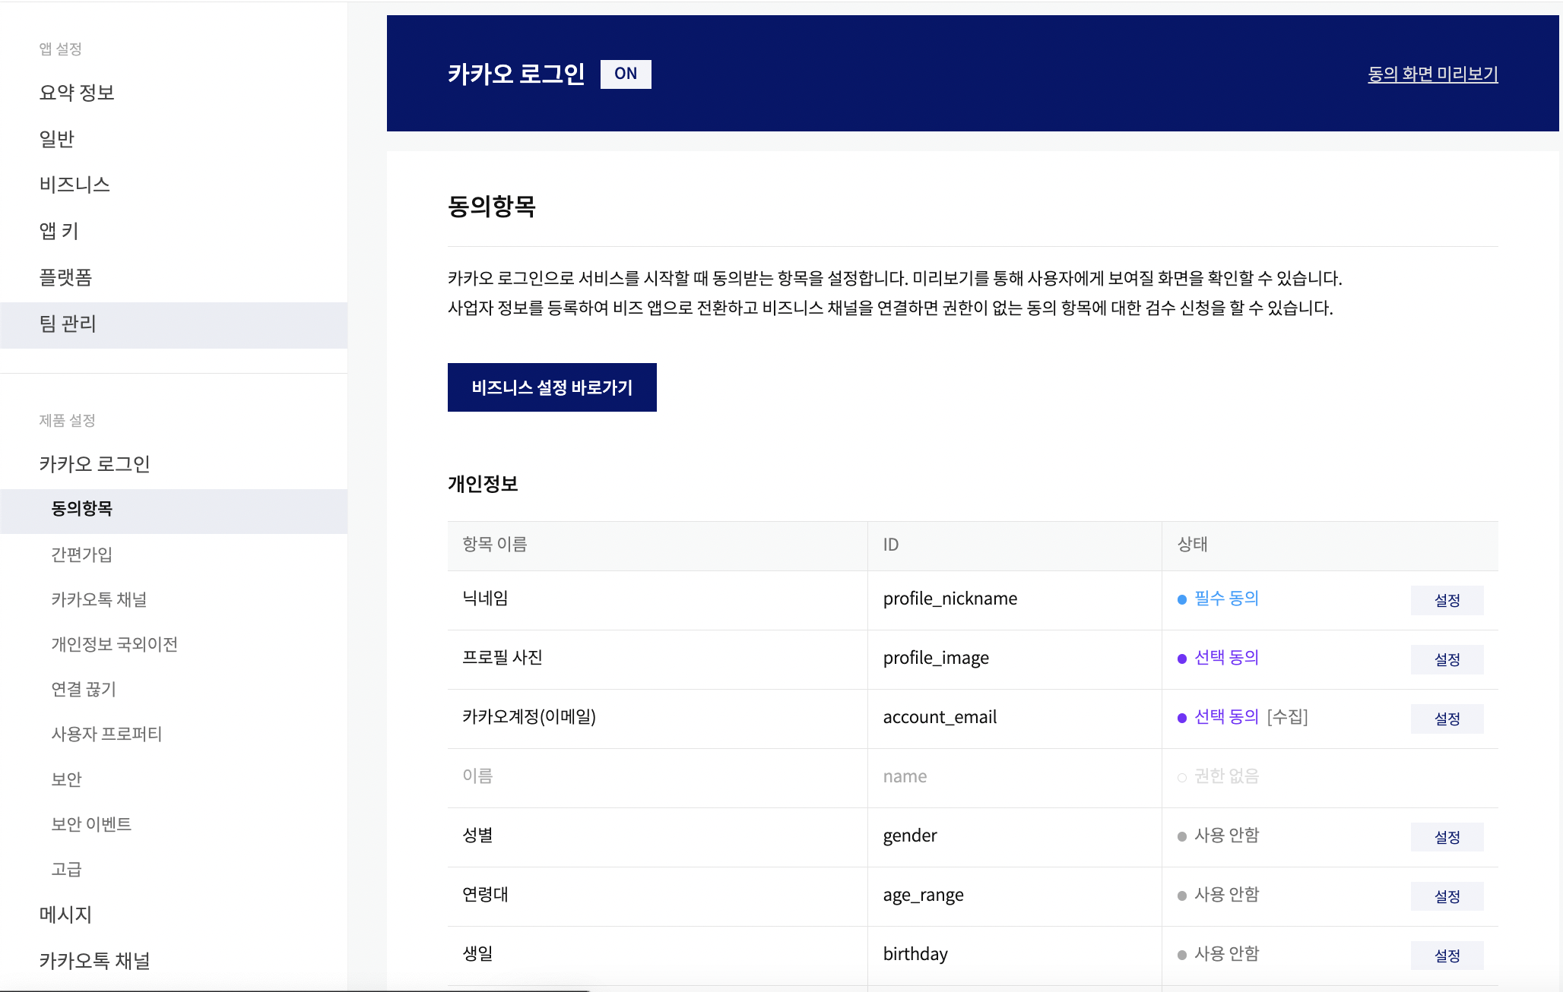
Task: Open 카카오톡 채널 under 카카오 로그인
Action: click(x=99, y=599)
